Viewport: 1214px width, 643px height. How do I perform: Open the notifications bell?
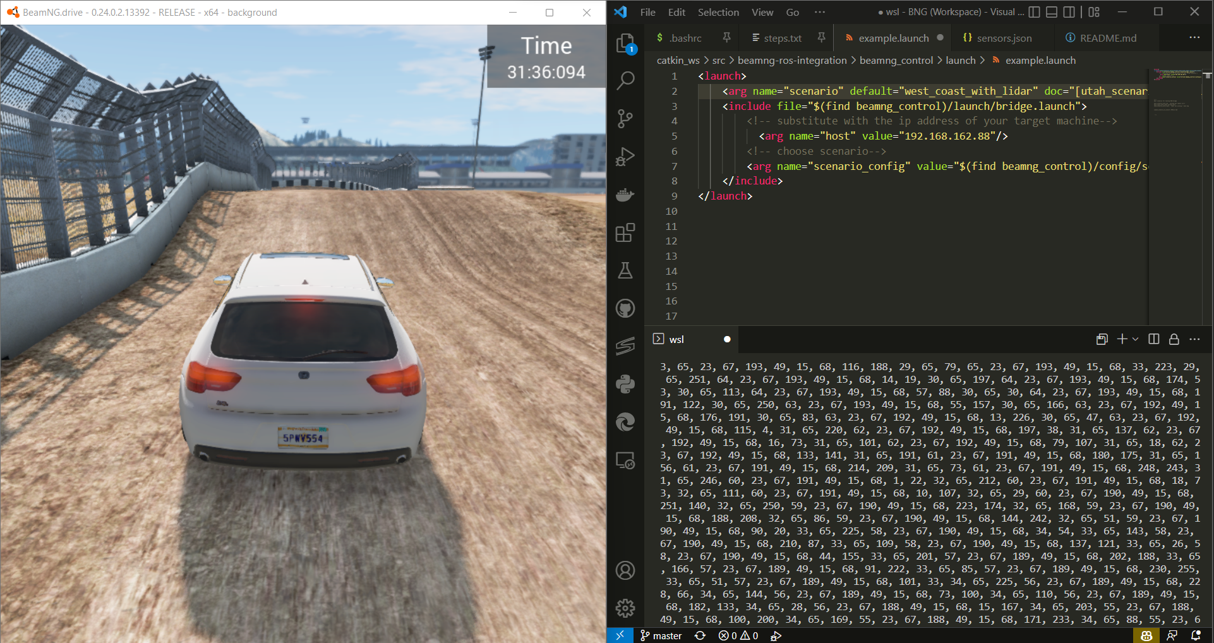point(1196,635)
